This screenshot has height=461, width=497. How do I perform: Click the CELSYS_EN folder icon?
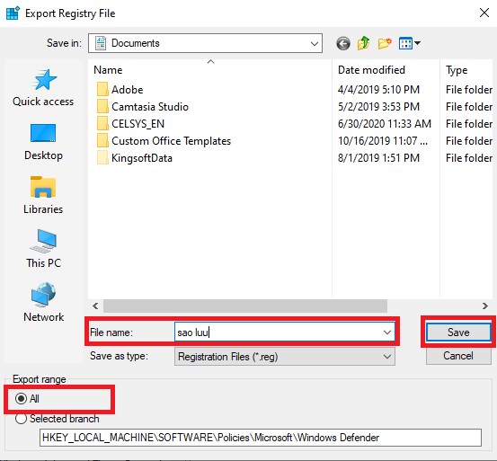[x=102, y=124]
